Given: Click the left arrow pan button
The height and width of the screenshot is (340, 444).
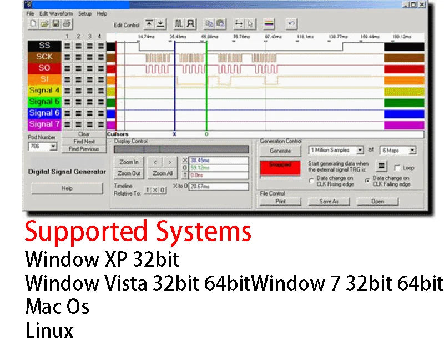Looking at the screenshot, I should pos(155,162).
